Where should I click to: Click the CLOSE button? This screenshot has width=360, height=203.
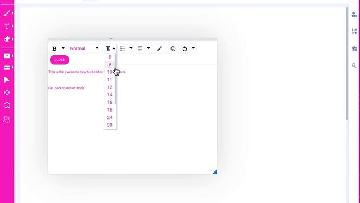point(60,60)
